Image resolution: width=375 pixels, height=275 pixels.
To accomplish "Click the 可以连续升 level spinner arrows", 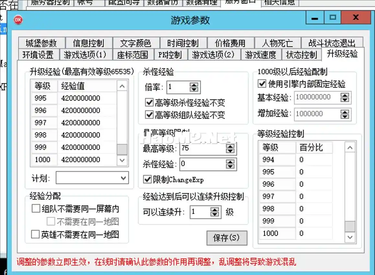I will tap(214, 212).
